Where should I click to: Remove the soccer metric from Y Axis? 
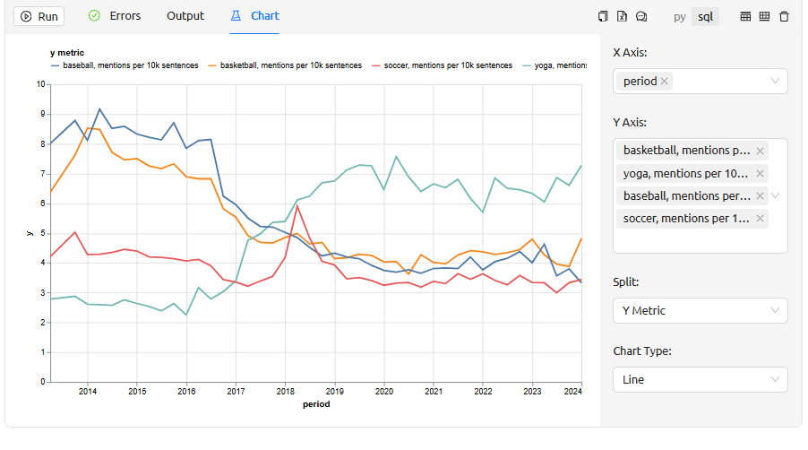pyautogui.click(x=761, y=219)
